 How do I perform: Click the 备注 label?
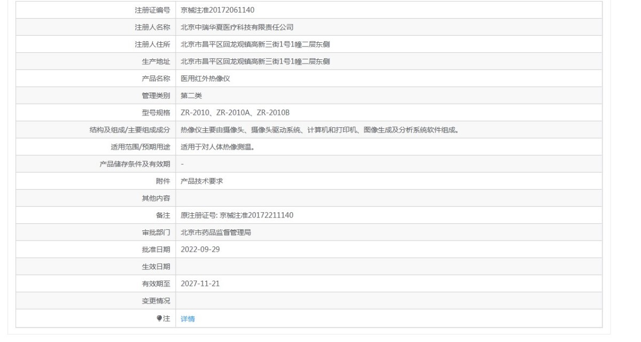[x=163, y=215]
